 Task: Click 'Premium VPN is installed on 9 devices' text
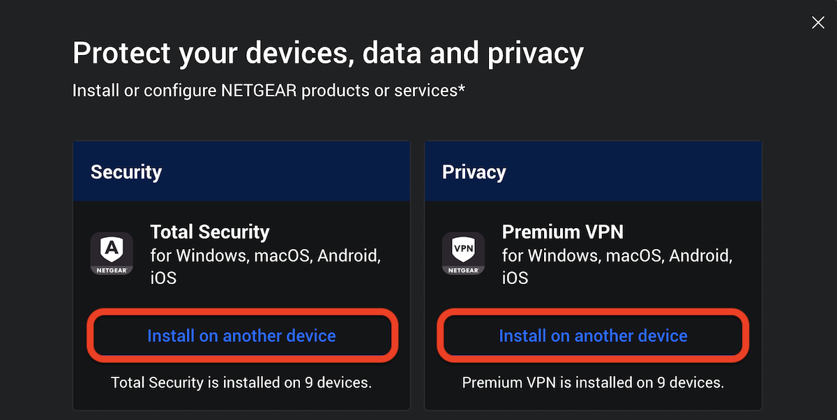(x=594, y=382)
